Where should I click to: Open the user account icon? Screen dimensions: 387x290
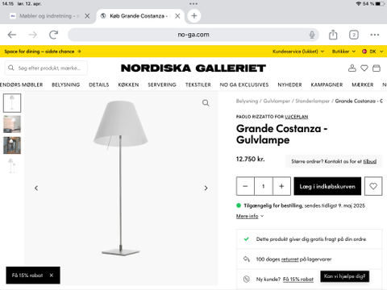(352, 68)
